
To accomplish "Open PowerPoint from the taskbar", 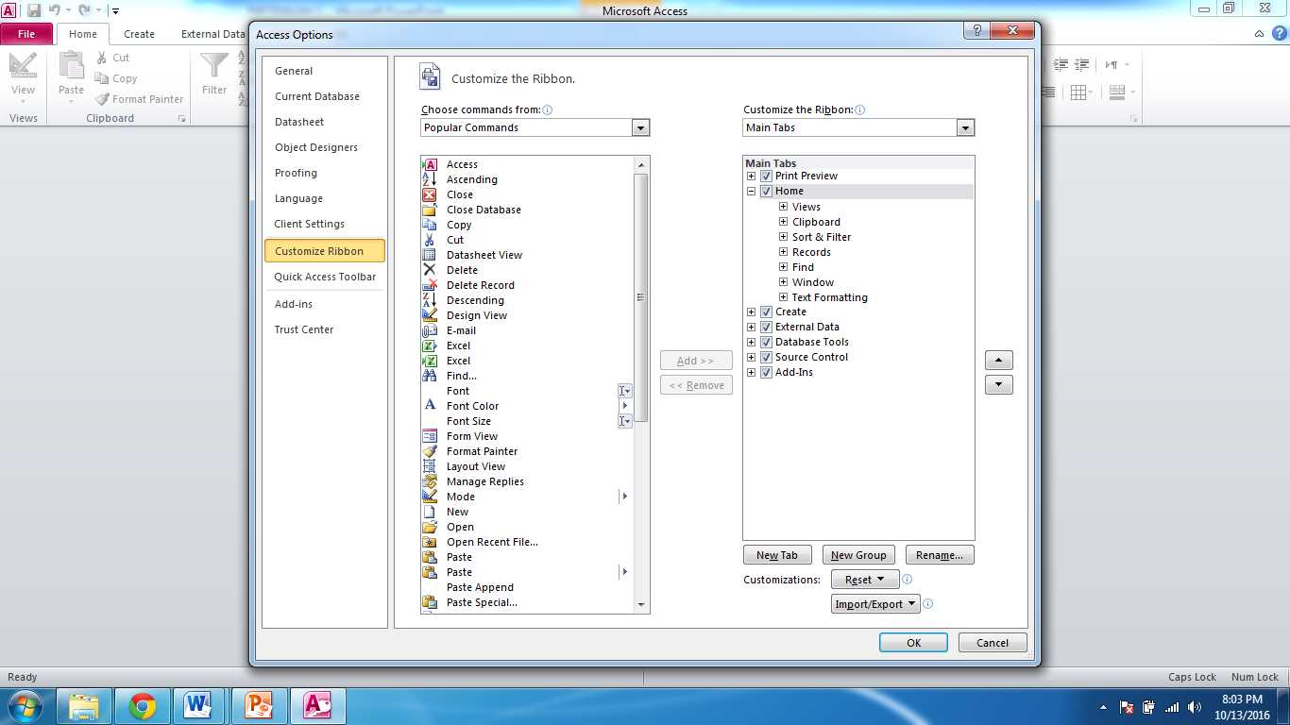I will (258, 706).
